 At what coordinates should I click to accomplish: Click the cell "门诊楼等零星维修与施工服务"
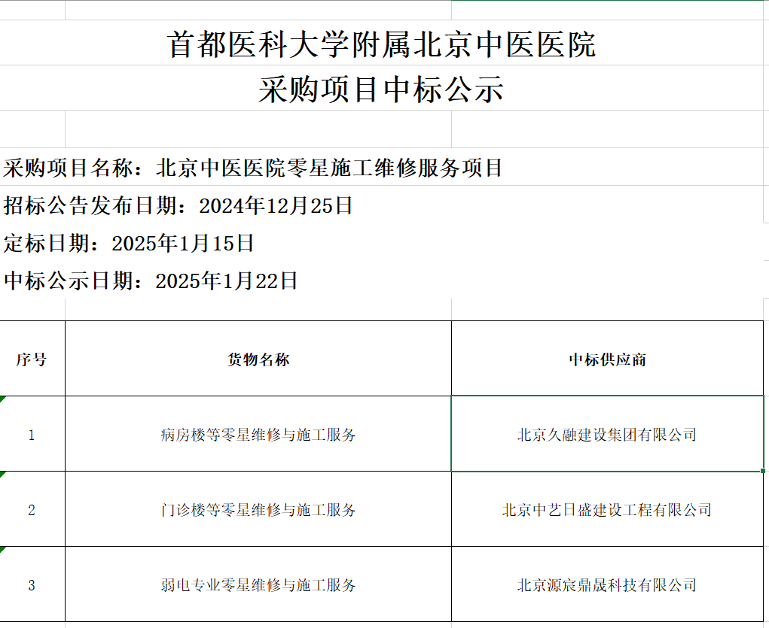click(x=258, y=509)
